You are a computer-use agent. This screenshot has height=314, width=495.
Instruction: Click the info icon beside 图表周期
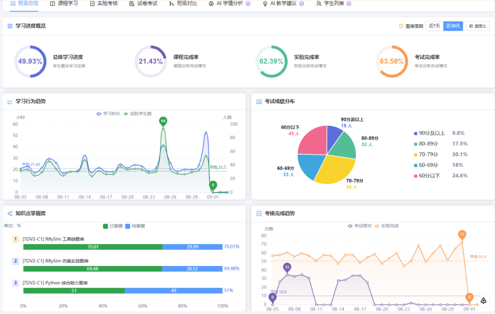[401, 26]
